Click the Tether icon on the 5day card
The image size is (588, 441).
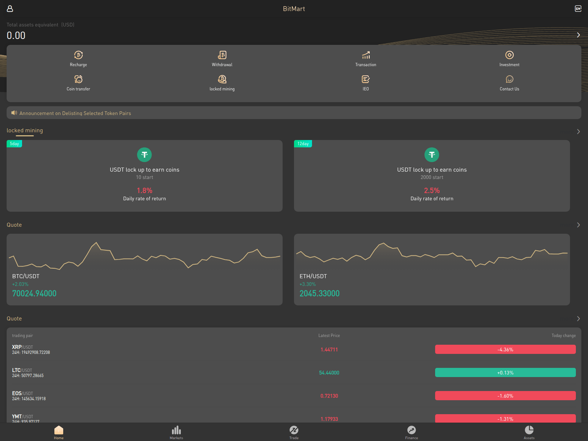[144, 155]
